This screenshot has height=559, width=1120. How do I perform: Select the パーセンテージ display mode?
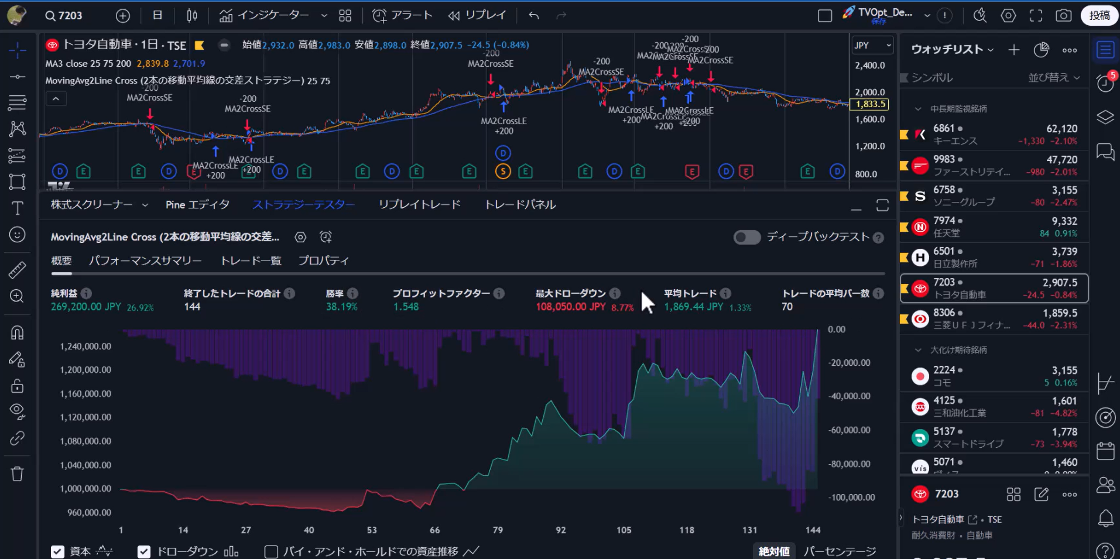point(840,551)
